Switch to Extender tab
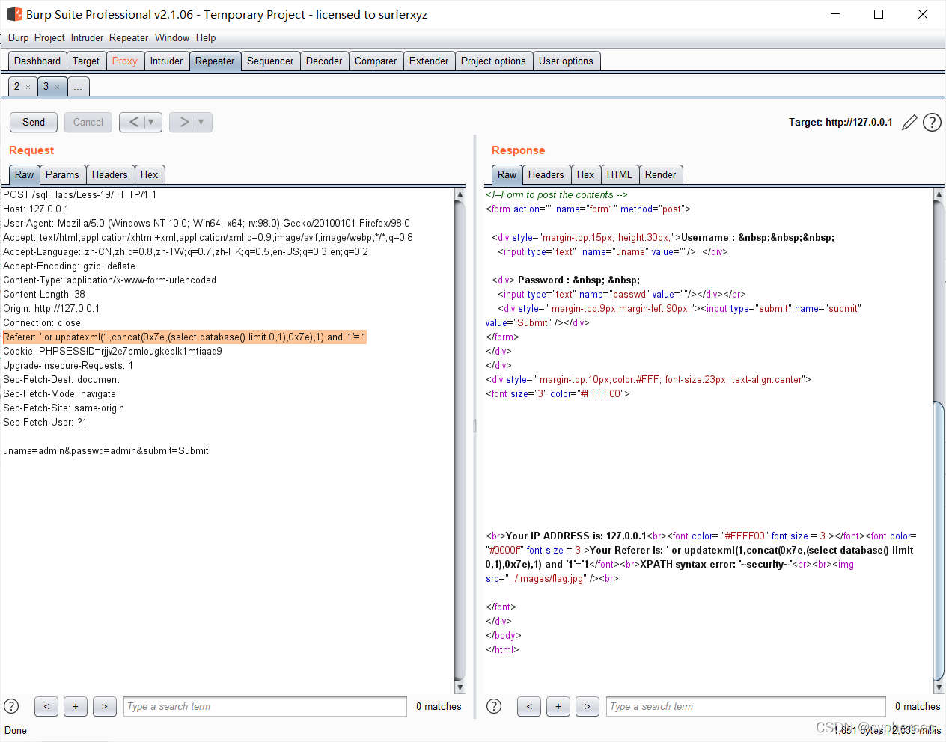The width and height of the screenshot is (946, 742). click(429, 61)
